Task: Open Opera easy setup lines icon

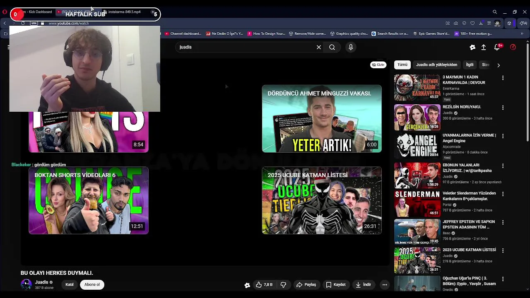Action: click(489, 23)
